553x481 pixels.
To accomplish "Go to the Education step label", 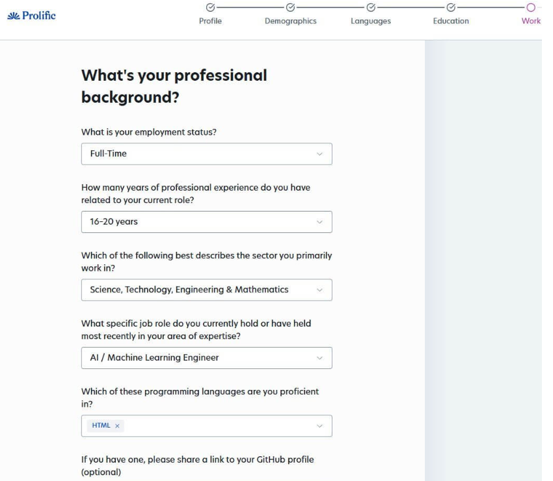I will click(451, 21).
